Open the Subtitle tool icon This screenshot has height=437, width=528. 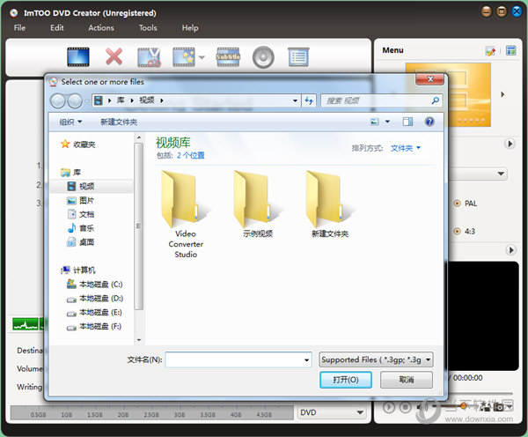[x=228, y=56]
